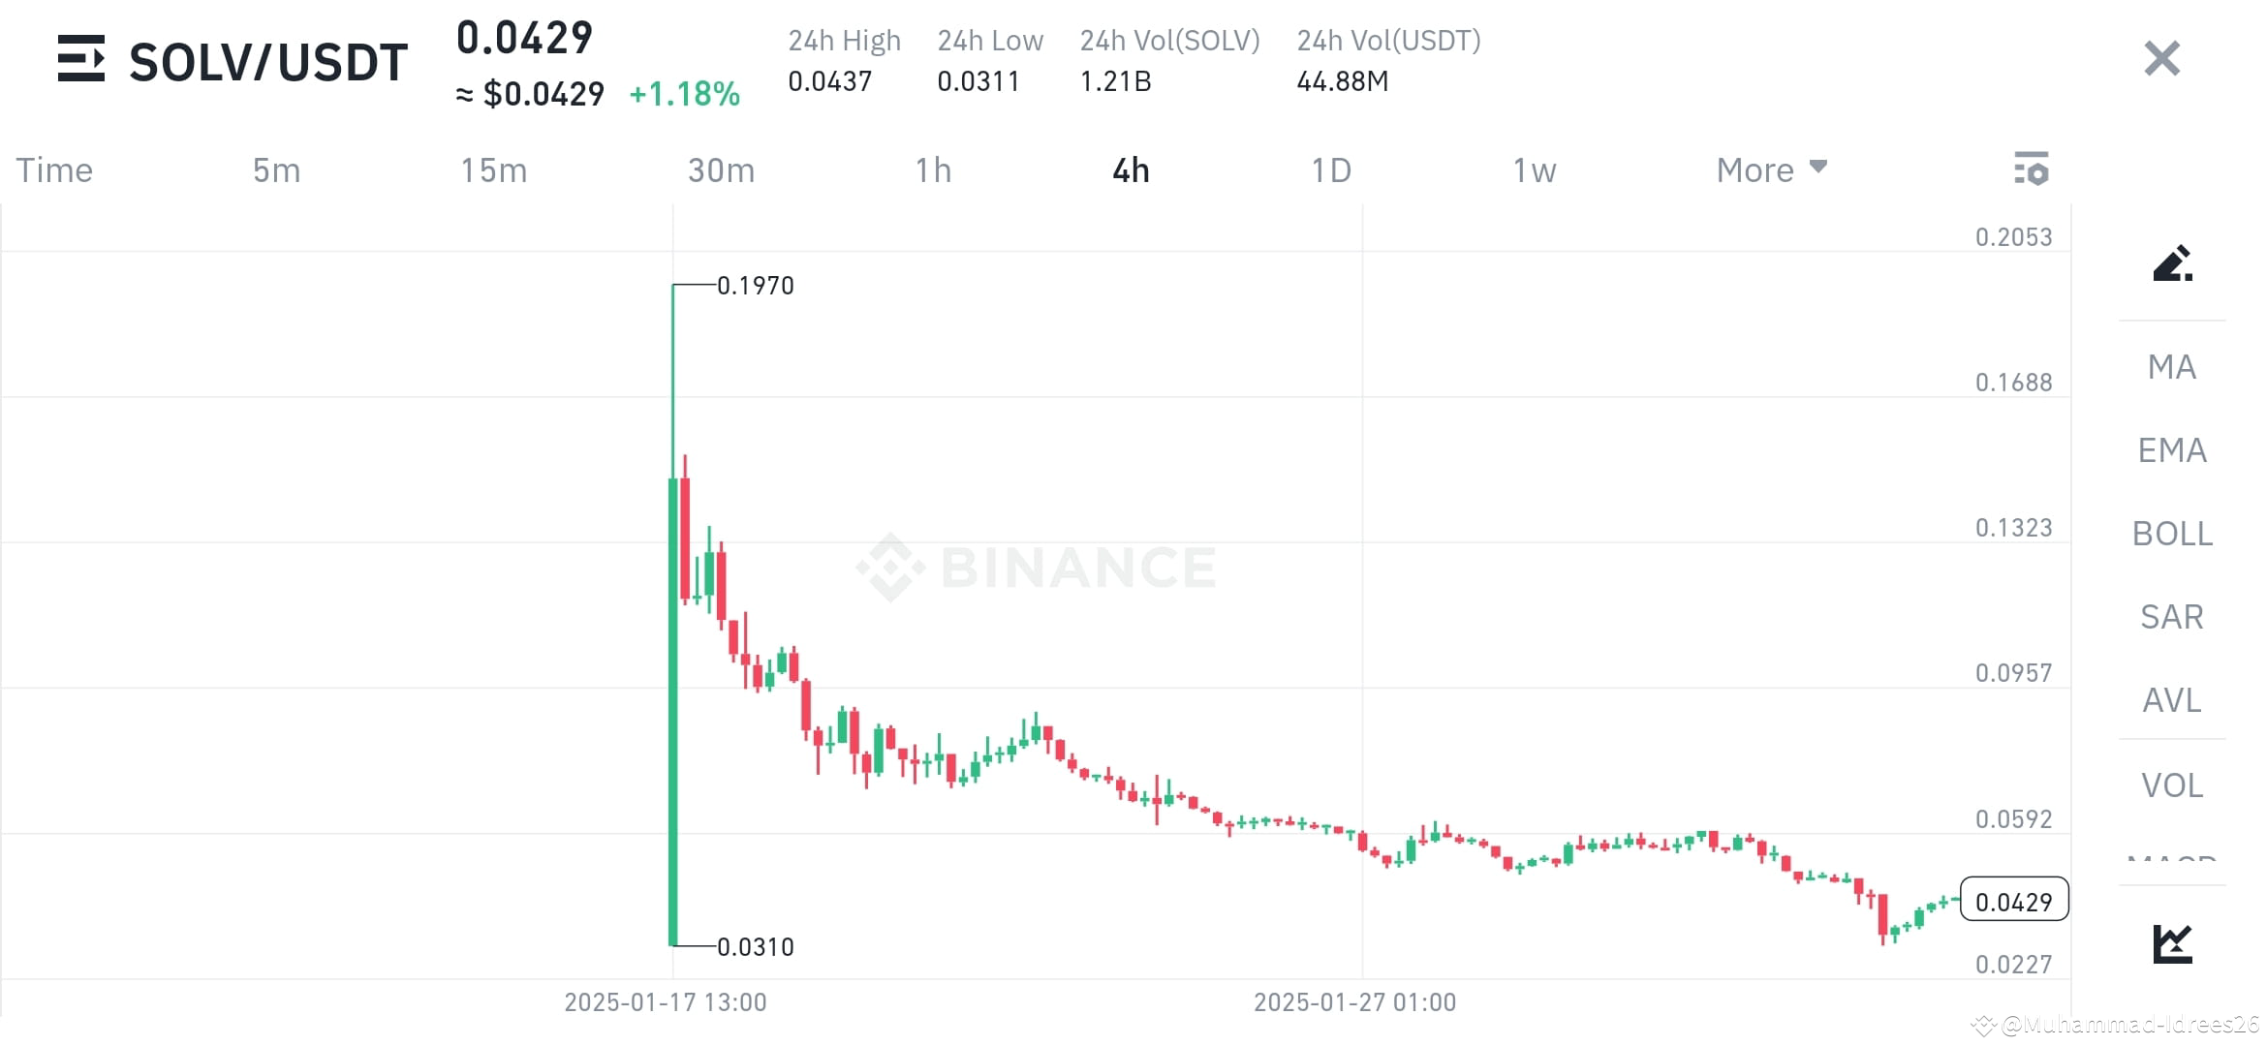2267x1046 pixels.
Task: Click the SOLV/USDT pair name
Action: tap(268, 60)
